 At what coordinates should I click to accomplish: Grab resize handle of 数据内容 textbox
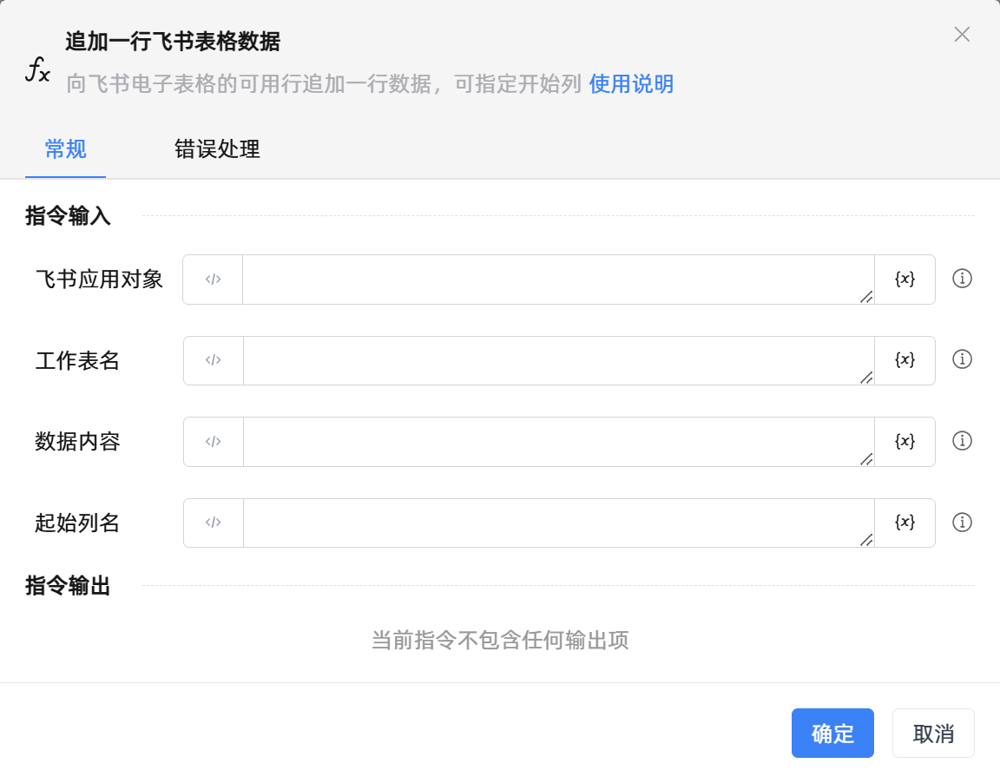click(866, 458)
